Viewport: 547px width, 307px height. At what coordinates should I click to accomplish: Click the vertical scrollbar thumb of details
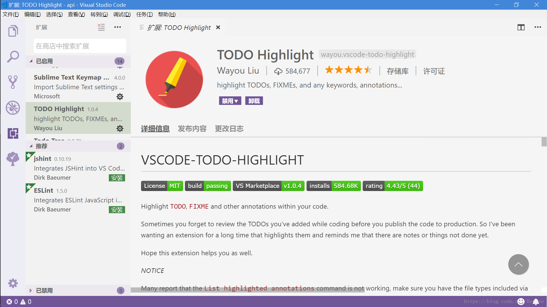[544, 142]
